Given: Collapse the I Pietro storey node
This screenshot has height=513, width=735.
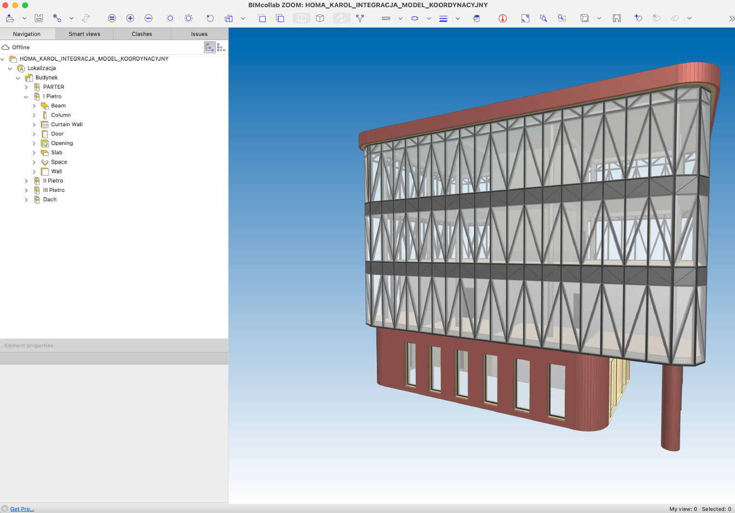Looking at the screenshot, I should coord(26,96).
